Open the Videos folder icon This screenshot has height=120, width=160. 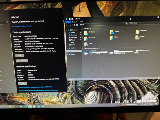point(86,45)
